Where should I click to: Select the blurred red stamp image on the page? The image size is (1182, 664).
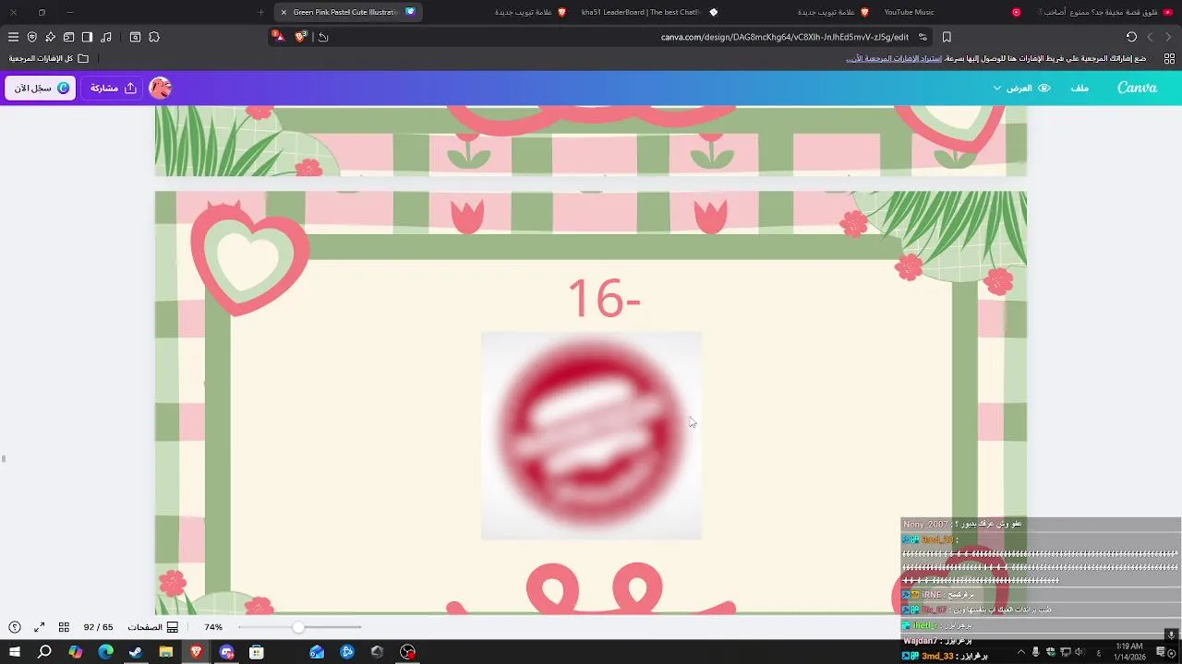(x=591, y=435)
